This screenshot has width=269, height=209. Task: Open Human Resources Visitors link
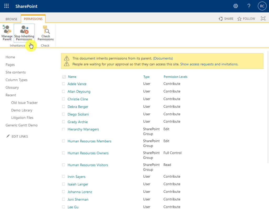tap(88, 165)
